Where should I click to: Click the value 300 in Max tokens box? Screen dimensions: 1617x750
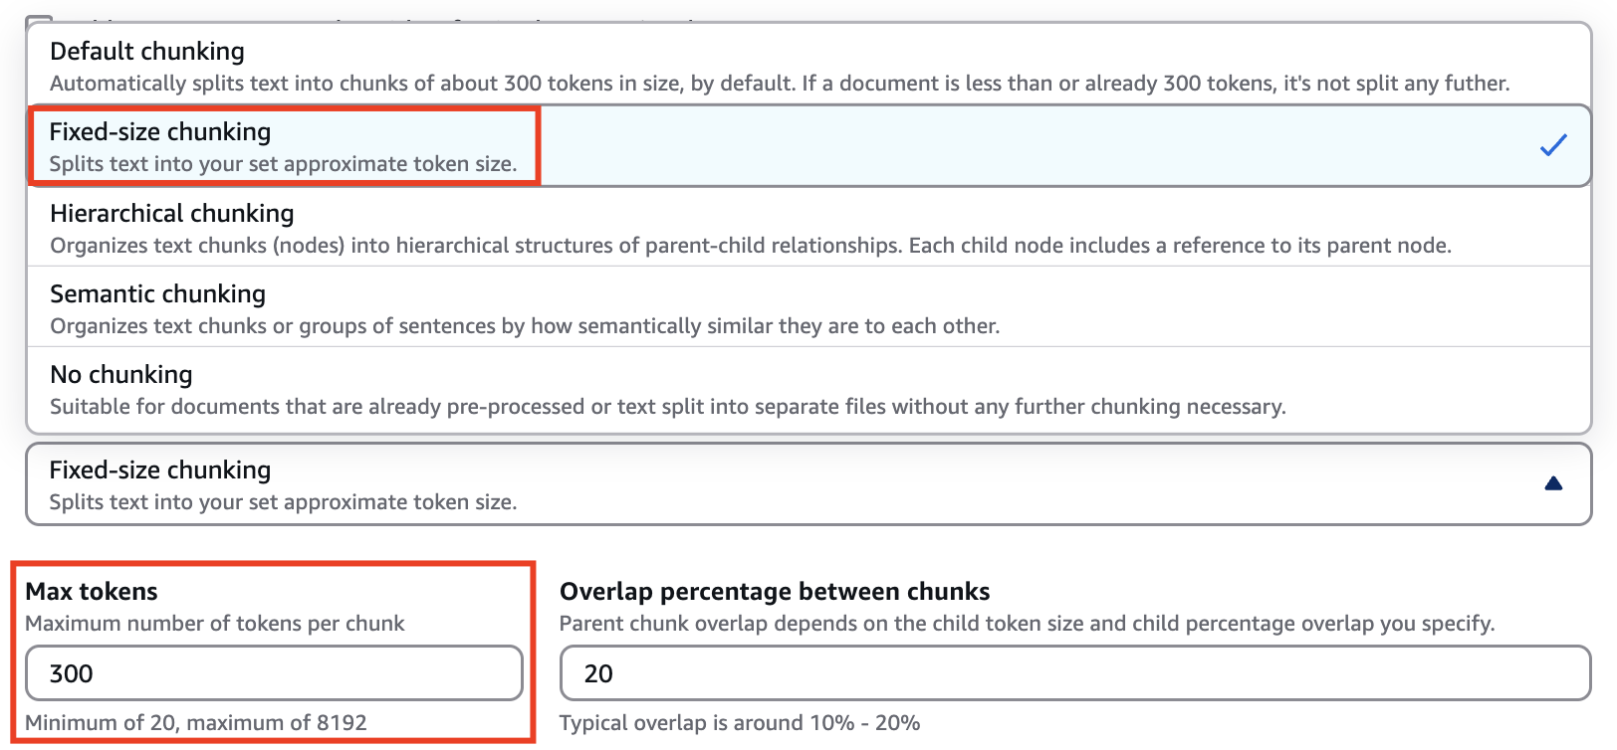pyautogui.click(x=70, y=673)
